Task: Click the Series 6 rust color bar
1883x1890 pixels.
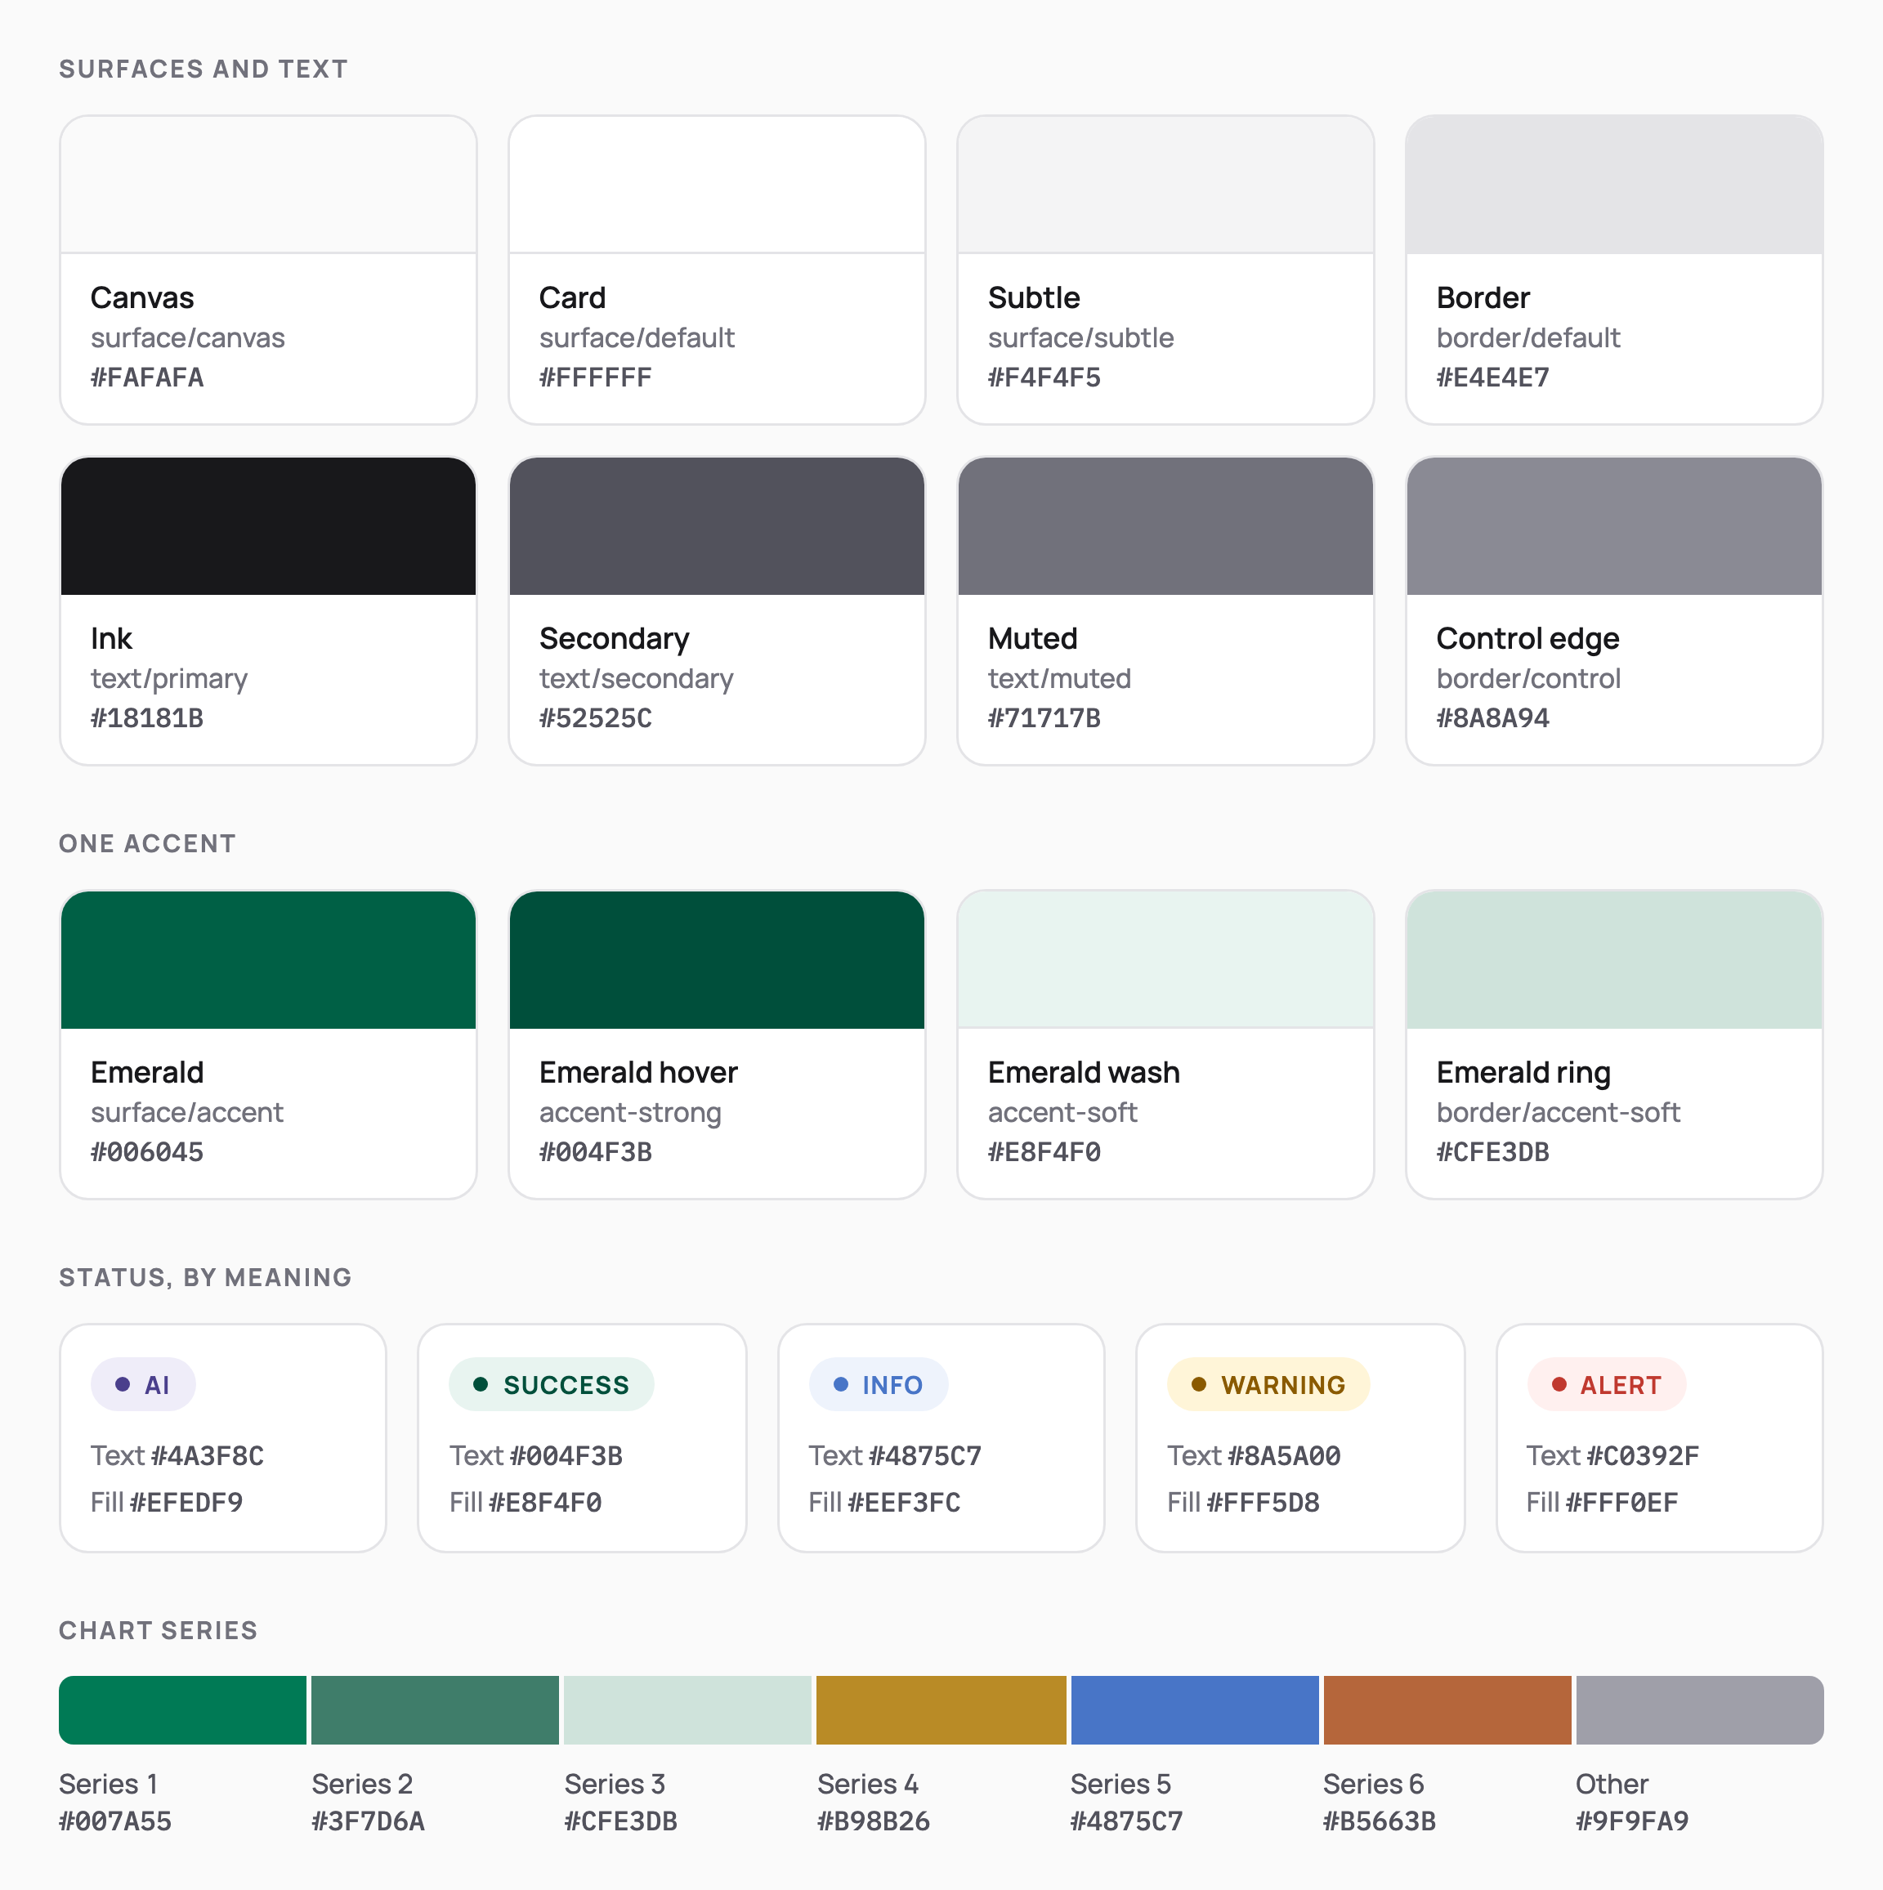Action: click(x=1447, y=1710)
